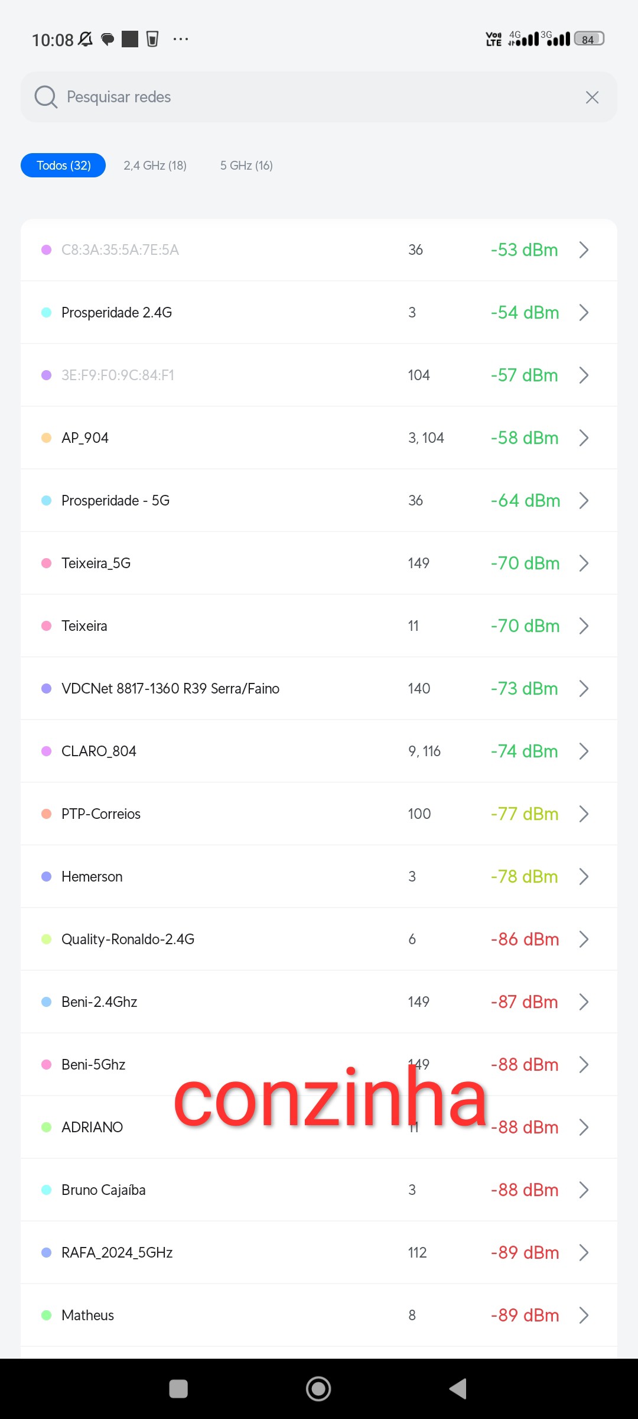Tap the battery indicator in status bar
Viewport: 638px width, 1419px height.
(589, 39)
